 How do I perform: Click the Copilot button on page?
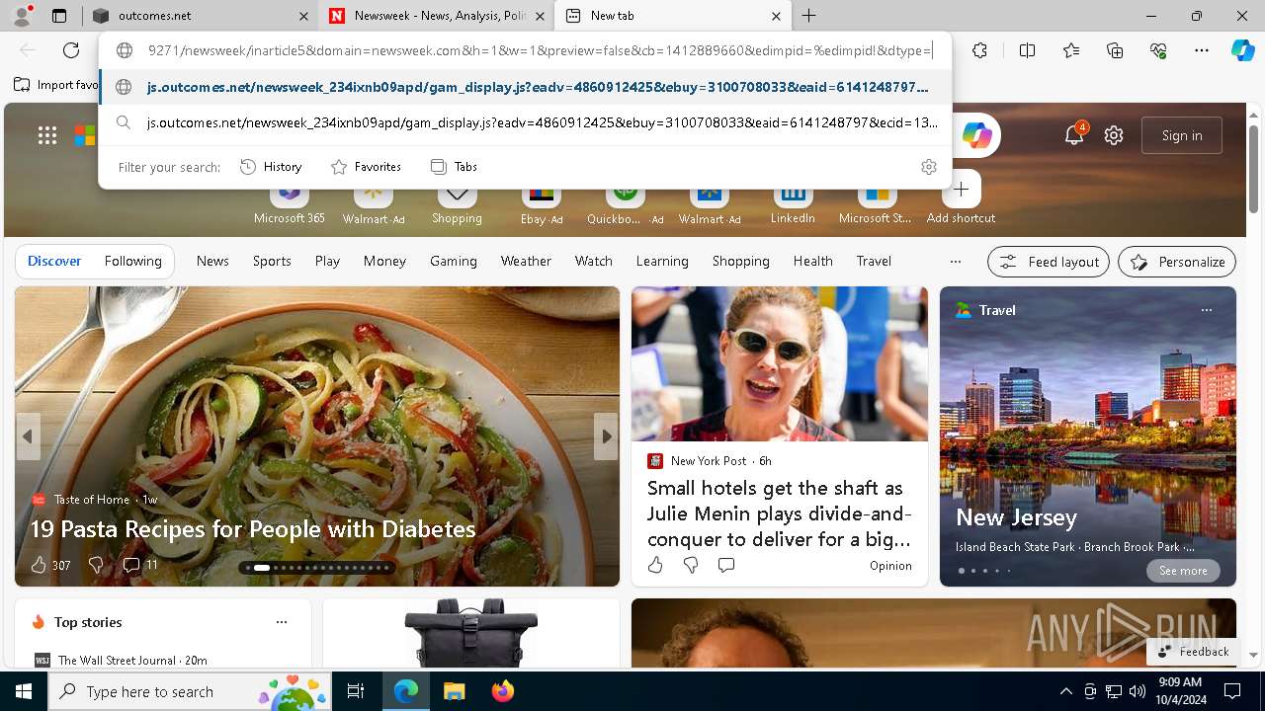tap(976, 135)
